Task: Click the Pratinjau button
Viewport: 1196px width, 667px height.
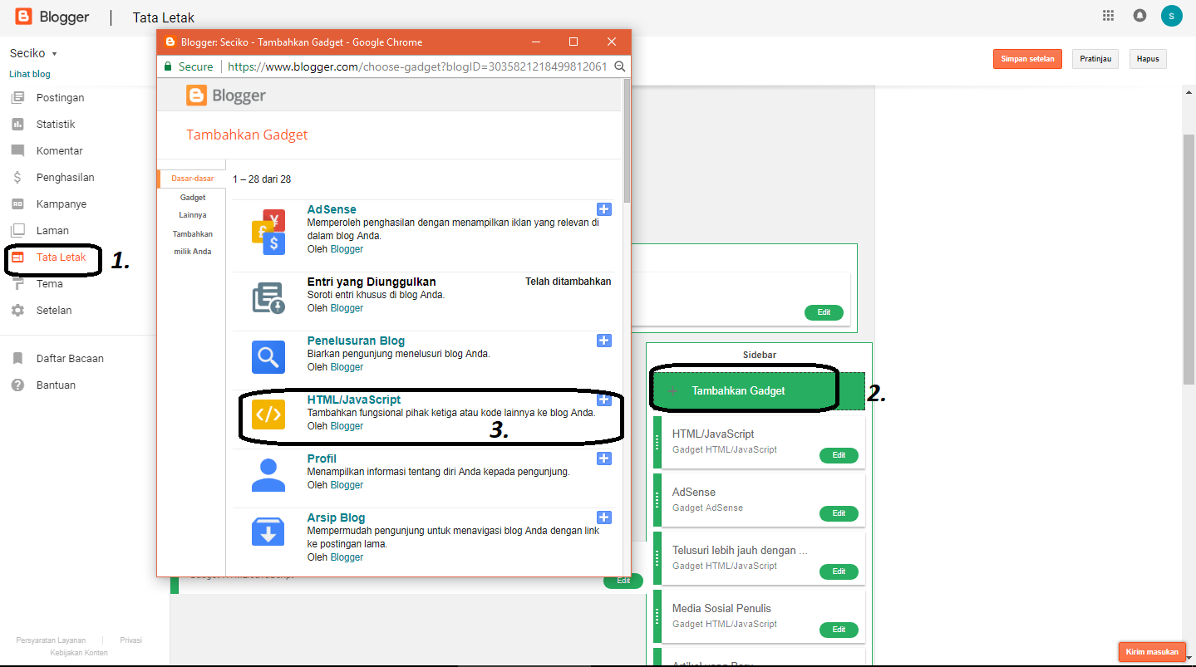Action: coord(1095,59)
